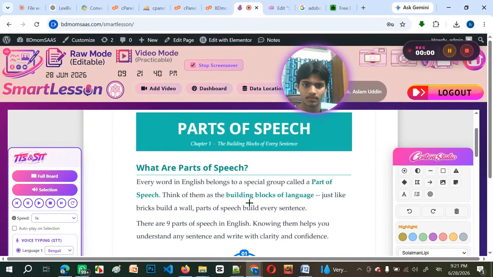Click the LOGOUT button
Screen dimensions: 493x277
pyautogui.click(x=445, y=92)
